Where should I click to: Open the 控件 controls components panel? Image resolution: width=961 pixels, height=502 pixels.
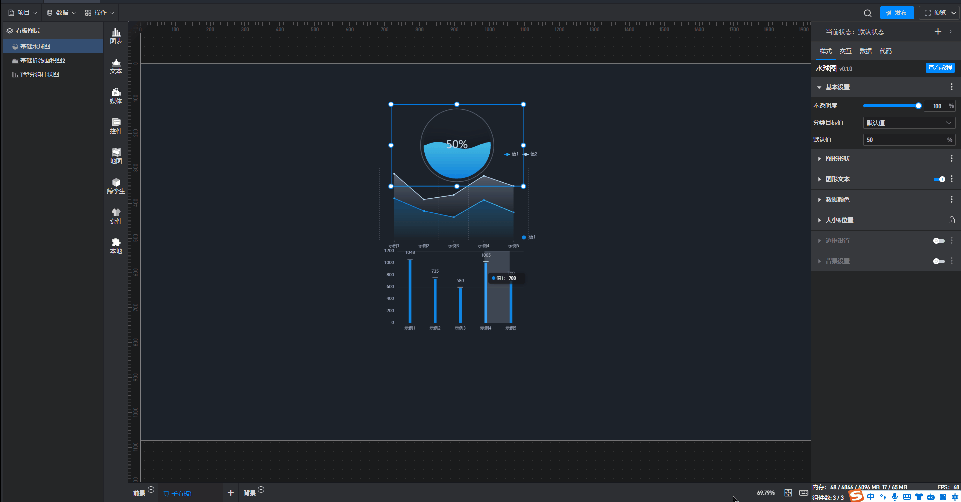[116, 126]
